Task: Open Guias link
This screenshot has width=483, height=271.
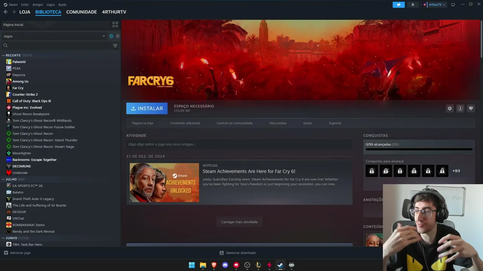Action: tap(308, 123)
